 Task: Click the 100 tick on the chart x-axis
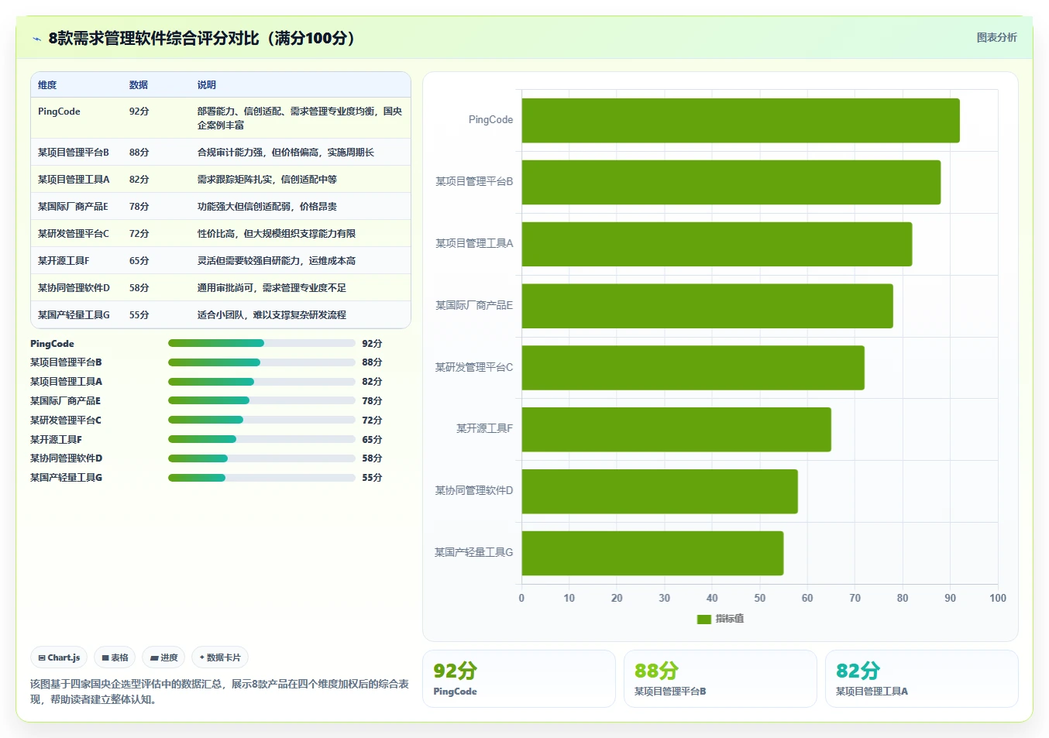[x=998, y=598]
